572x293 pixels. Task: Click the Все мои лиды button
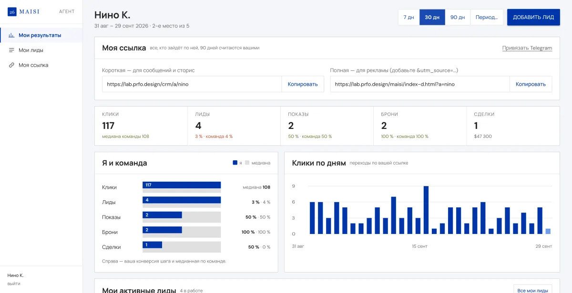[x=532, y=290]
